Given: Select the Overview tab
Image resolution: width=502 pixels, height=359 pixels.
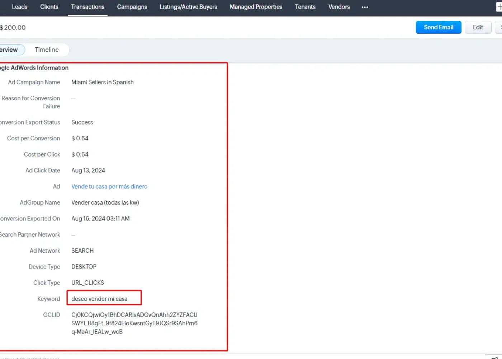Looking at the screenshot, I should [10, 50].
